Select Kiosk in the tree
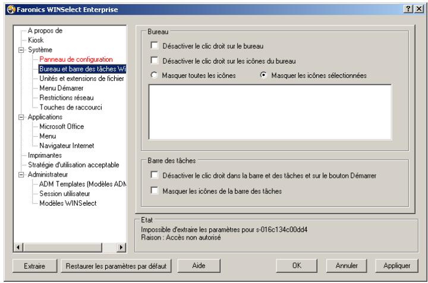 click(x=36, y=40)
